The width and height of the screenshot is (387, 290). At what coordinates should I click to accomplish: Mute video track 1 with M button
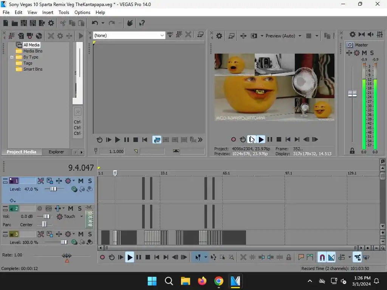[81, 181]
